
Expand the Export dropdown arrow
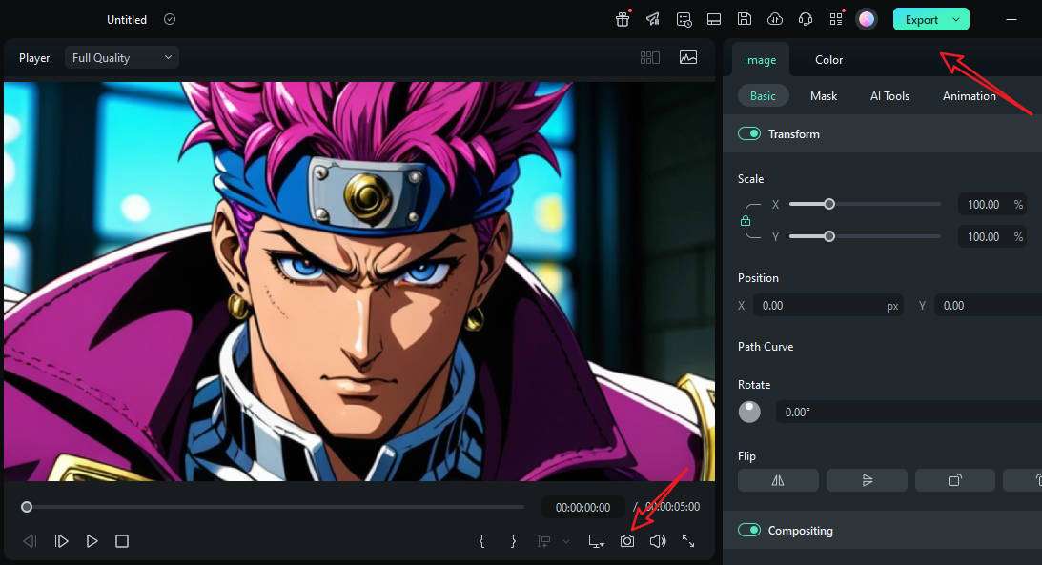pos(957,20)
